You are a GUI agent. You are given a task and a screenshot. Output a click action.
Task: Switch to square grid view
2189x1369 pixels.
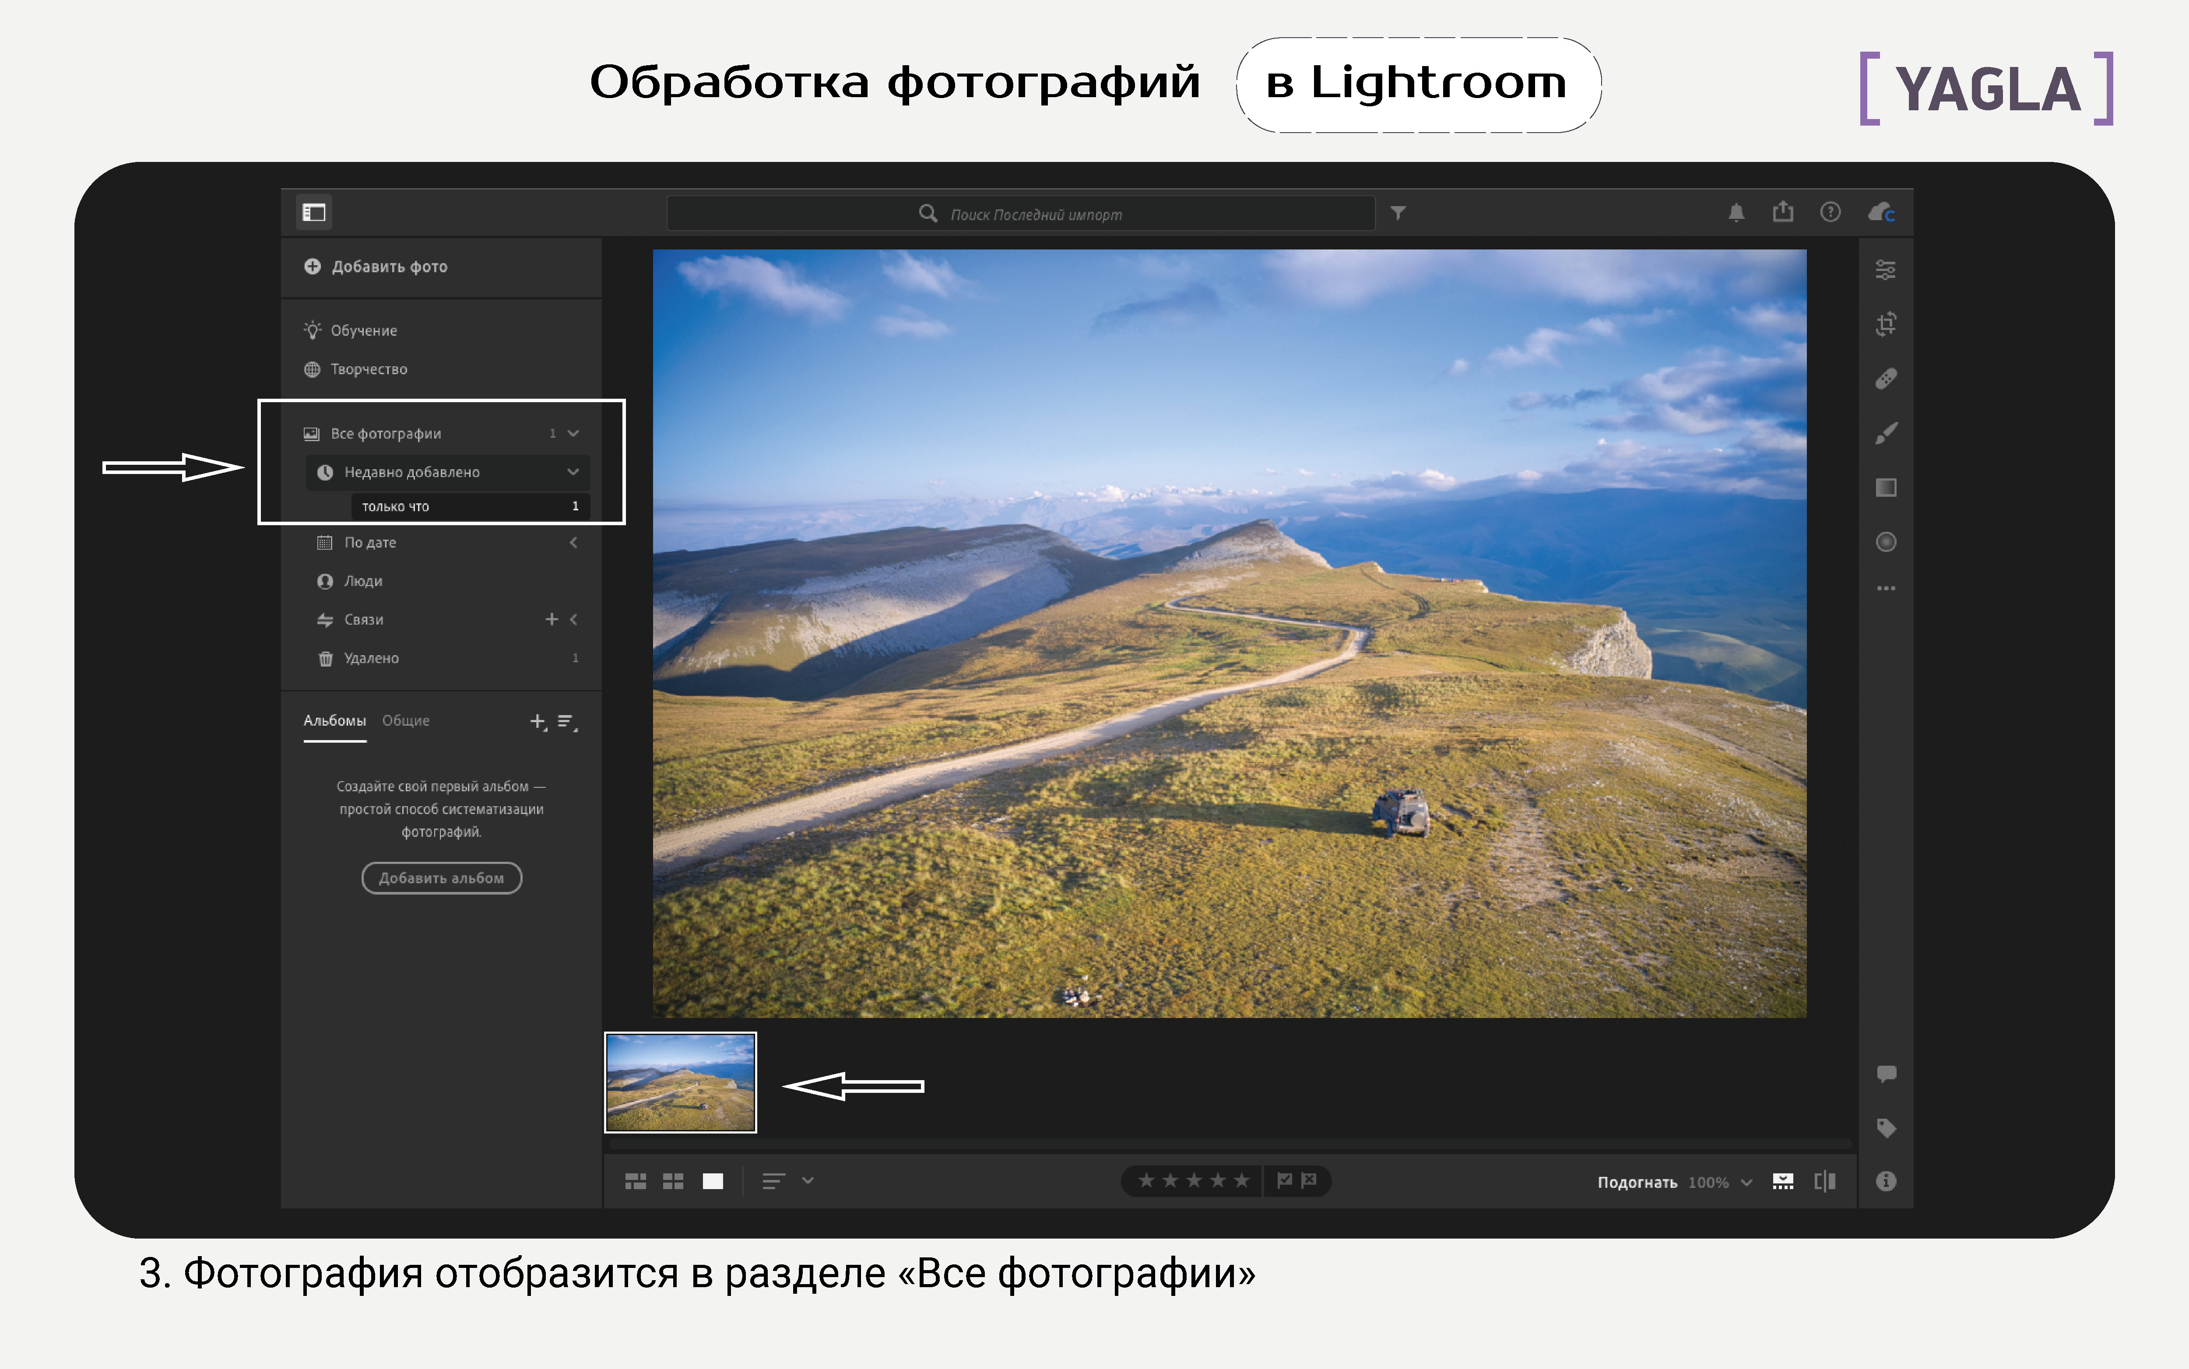point(673,1181)
